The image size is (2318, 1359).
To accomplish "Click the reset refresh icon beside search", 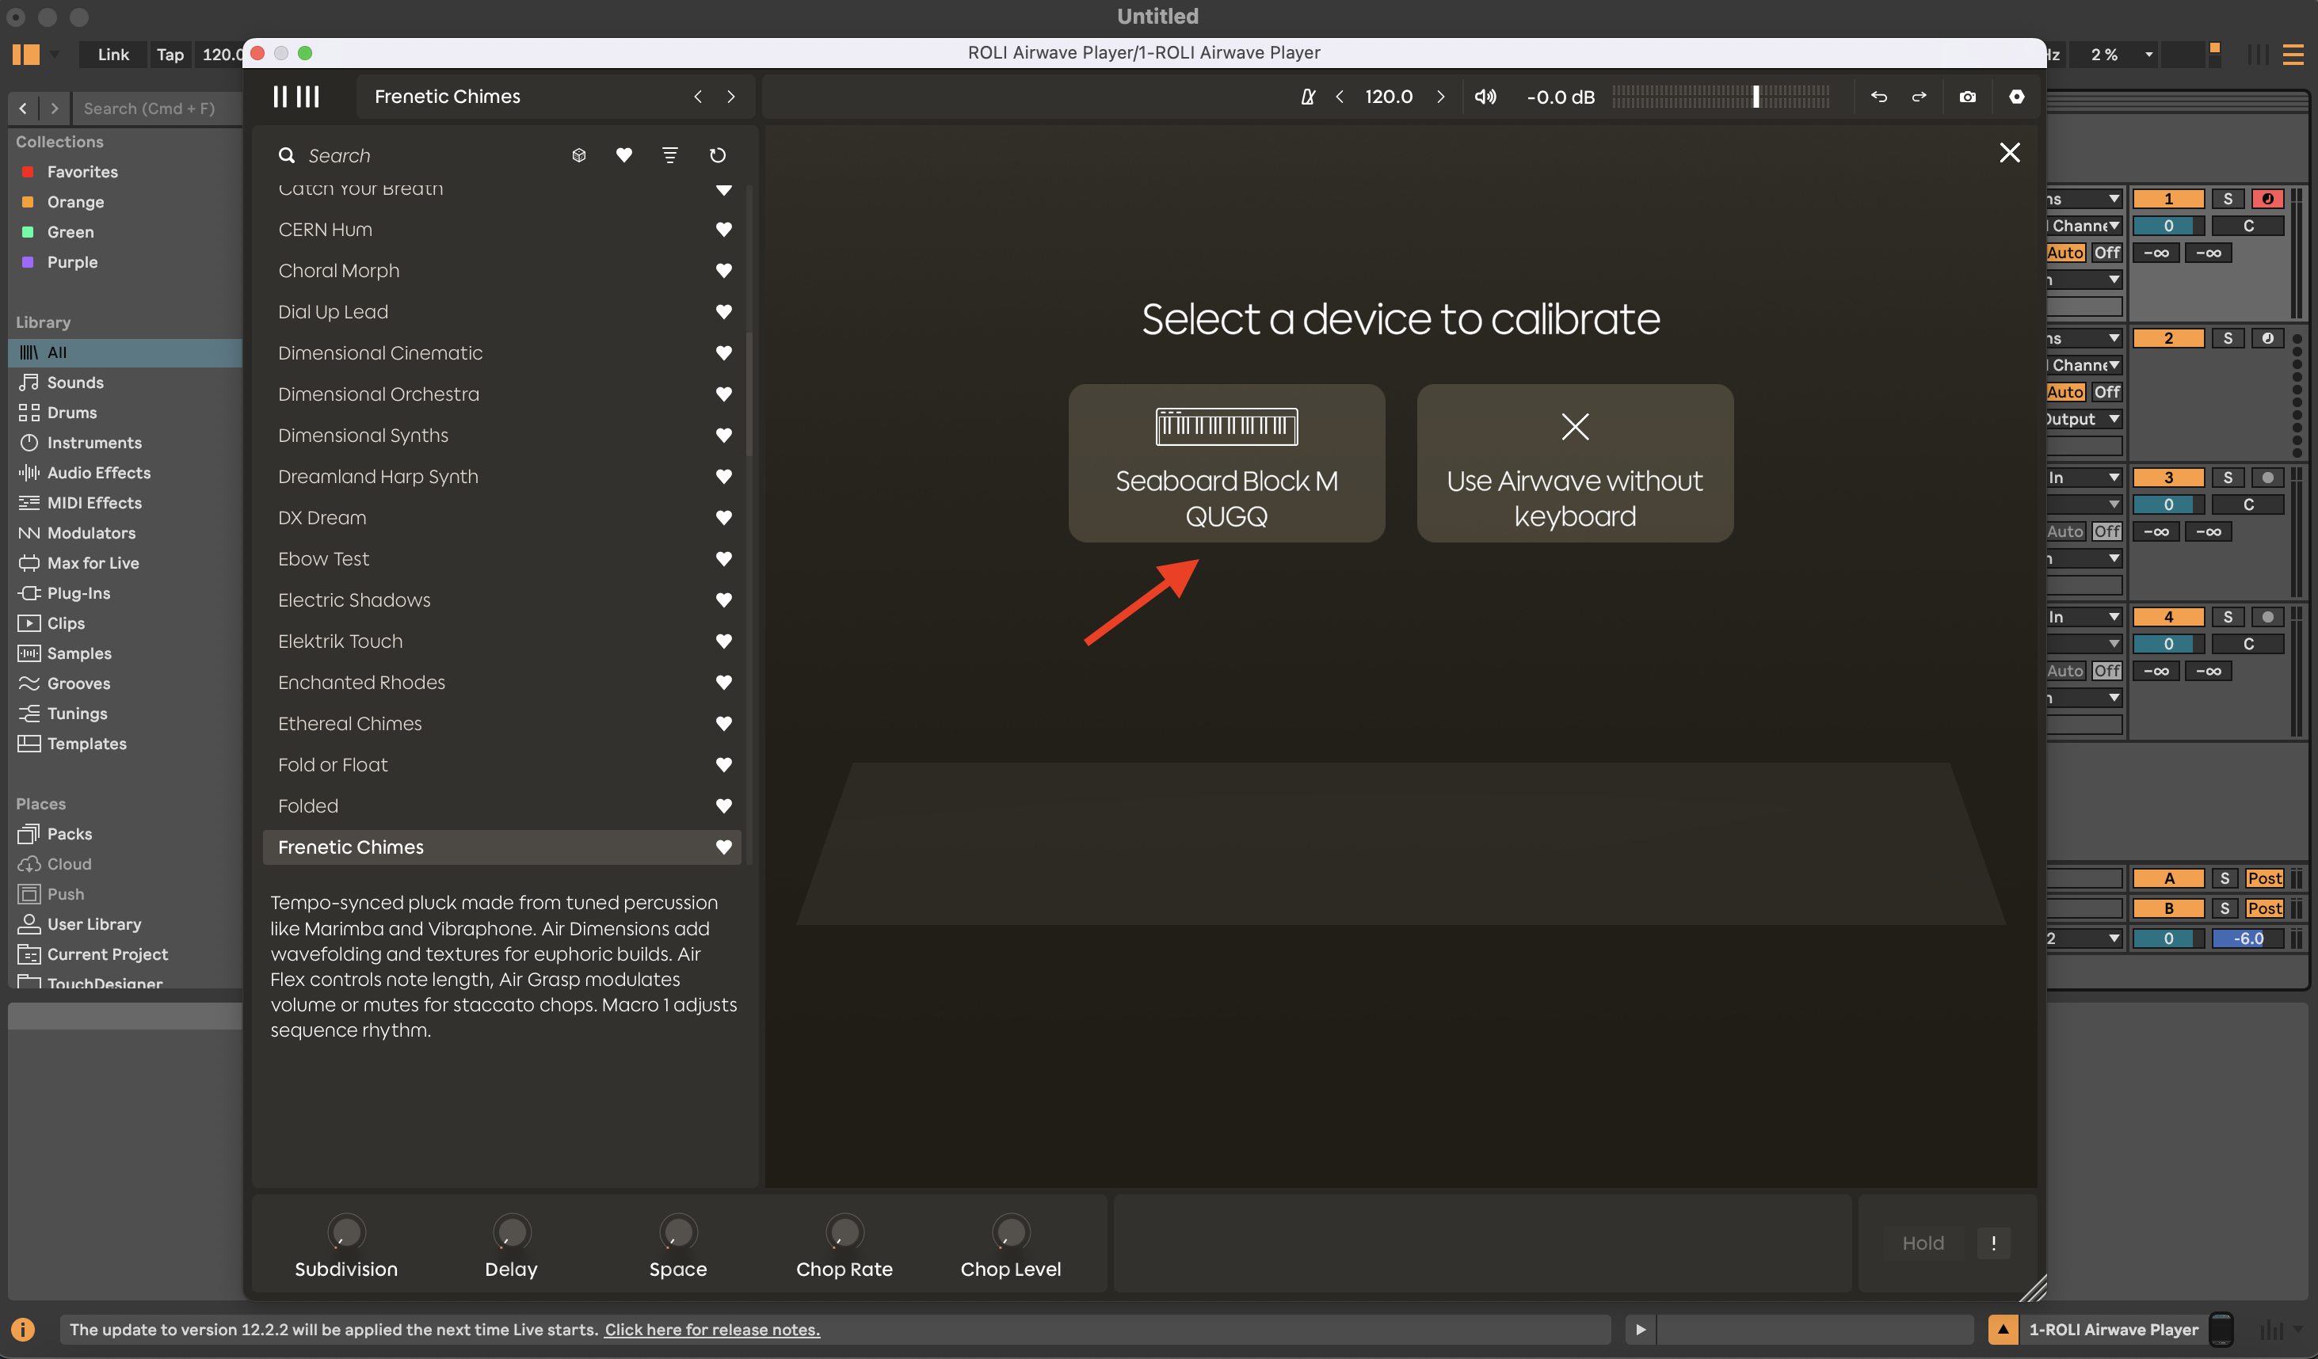I will [718, 155].
